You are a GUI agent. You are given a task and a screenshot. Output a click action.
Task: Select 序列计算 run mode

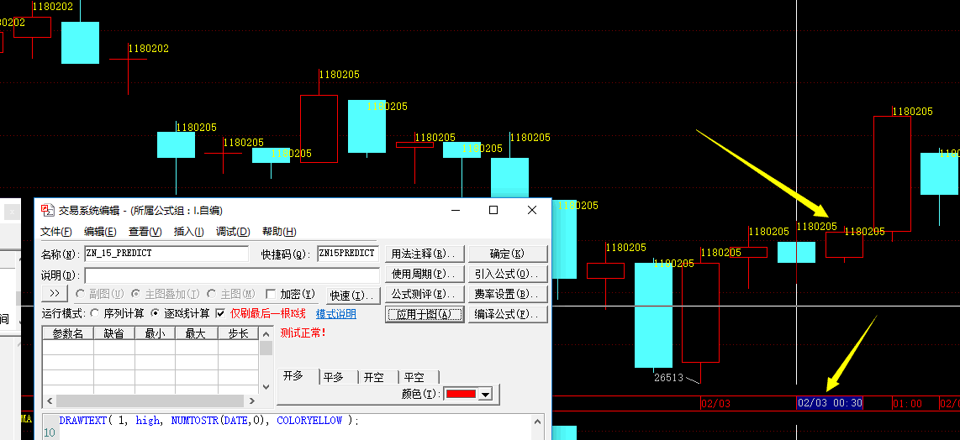(94, 313)
